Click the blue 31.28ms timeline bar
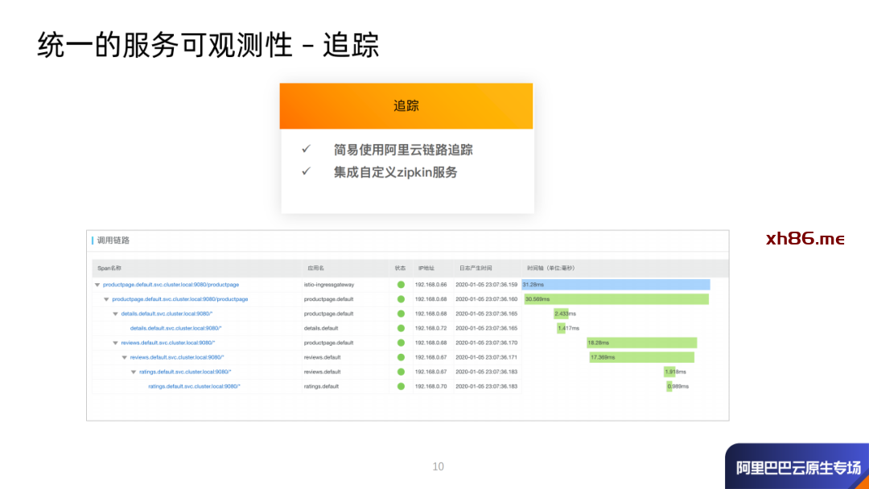Image resolution: width=869 pixels, height=489 pixels. click(616, 285)
